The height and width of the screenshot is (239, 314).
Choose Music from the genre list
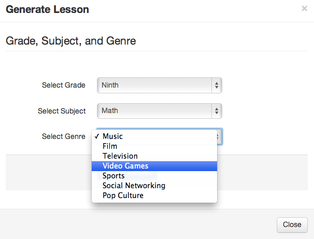[113, 136]
